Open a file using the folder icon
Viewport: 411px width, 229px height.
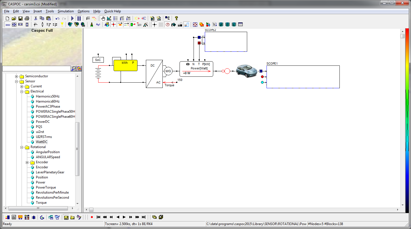[14, 18]
